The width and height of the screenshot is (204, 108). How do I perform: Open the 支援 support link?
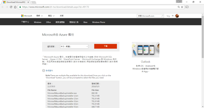61,16
